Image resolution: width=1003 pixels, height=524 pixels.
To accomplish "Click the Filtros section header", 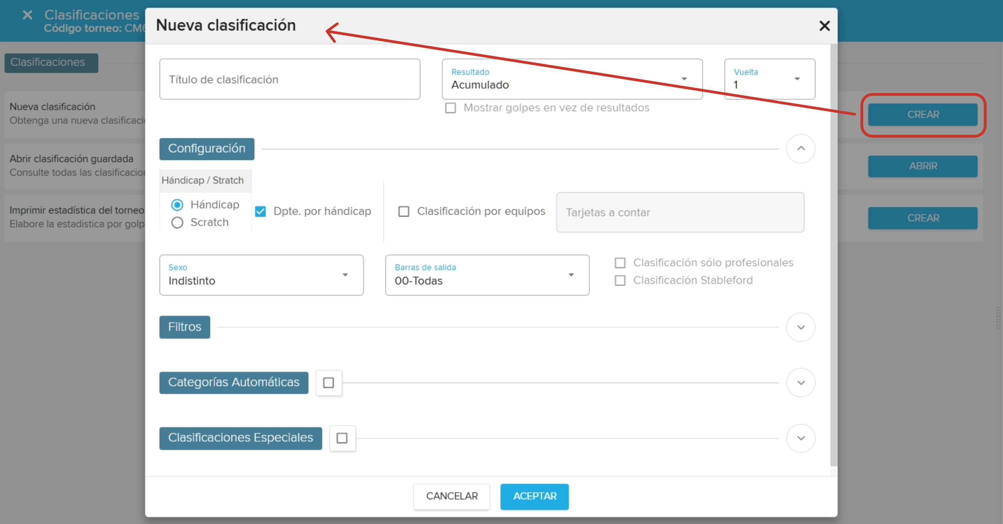I will [x=184, y=327].
